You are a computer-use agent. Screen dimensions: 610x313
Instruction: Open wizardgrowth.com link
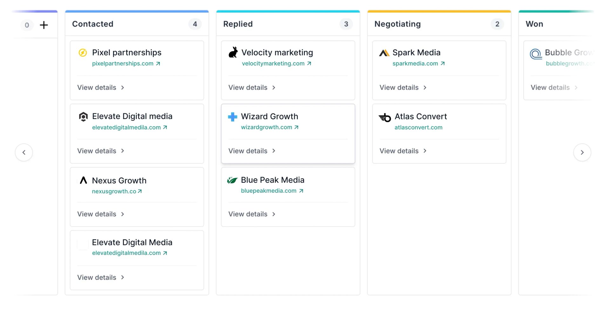267,127
